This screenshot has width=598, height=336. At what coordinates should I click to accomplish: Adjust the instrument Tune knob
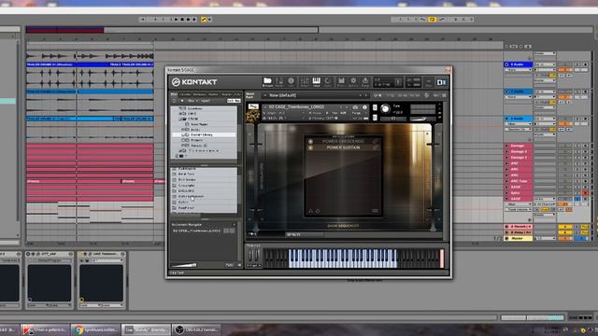pos(385,109)
